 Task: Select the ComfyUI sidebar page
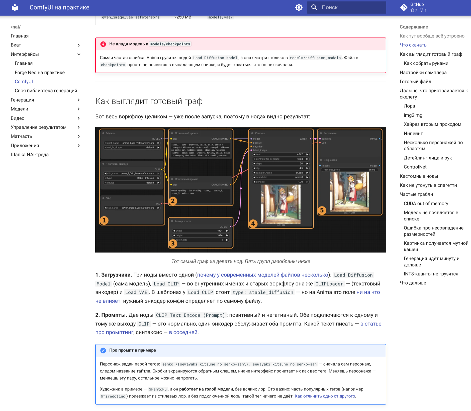24,82
